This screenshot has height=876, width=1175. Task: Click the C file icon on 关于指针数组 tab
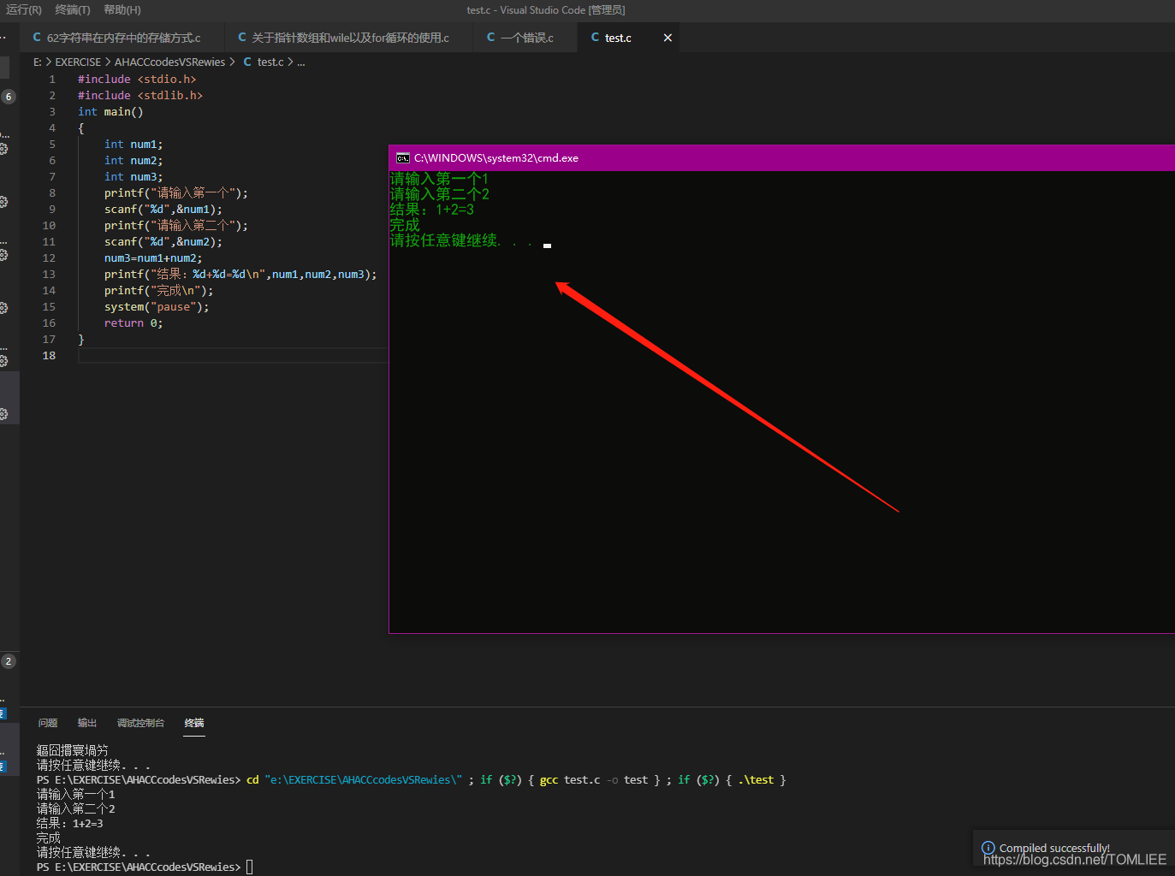point(242,38)
